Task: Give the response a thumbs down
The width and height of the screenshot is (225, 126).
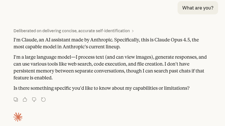Action: (34, 100)
